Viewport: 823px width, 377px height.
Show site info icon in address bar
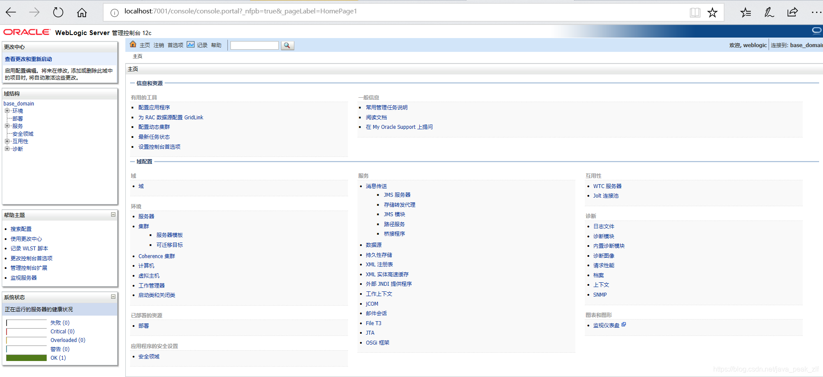(x=115, y=13)
